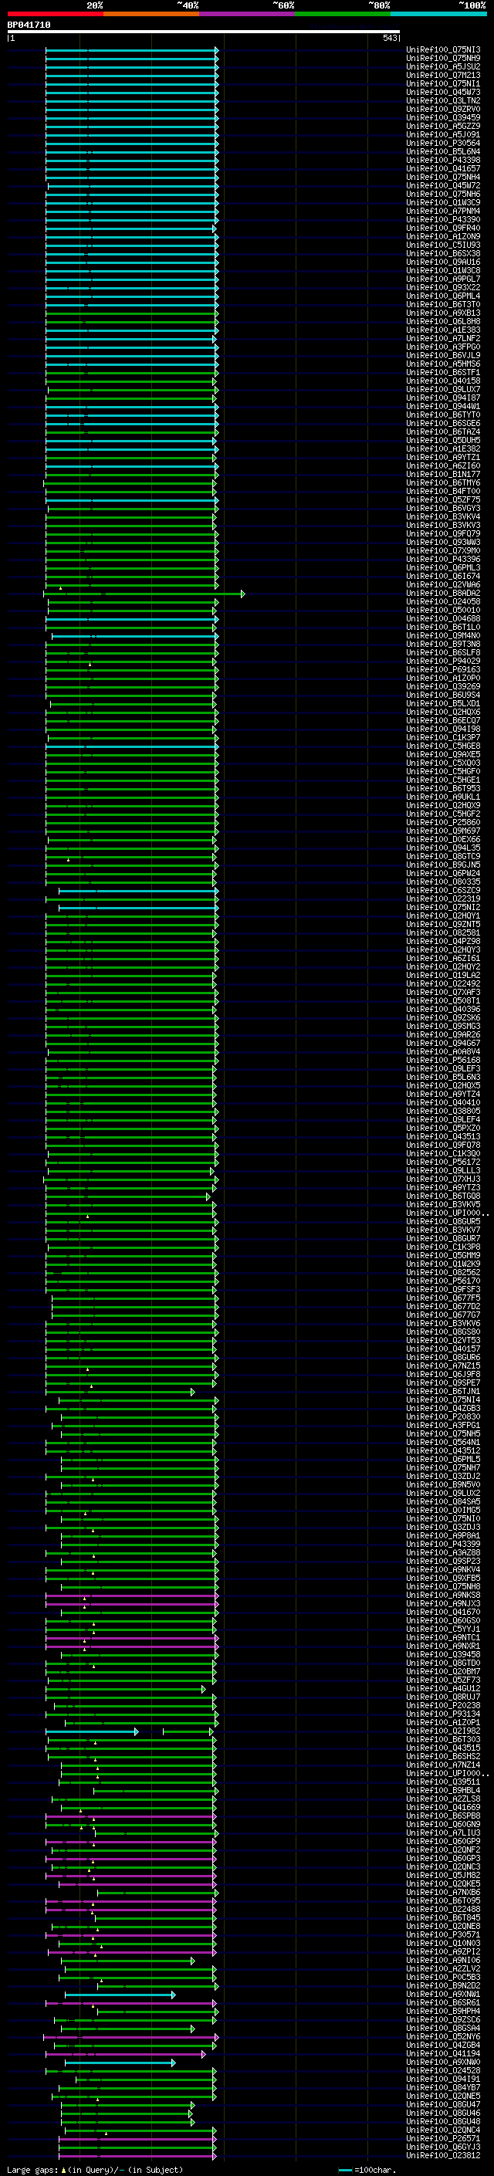Select hit label UniRef100_P43398
The height and width of the screenshot is (2176, 494).
(442, 160)
